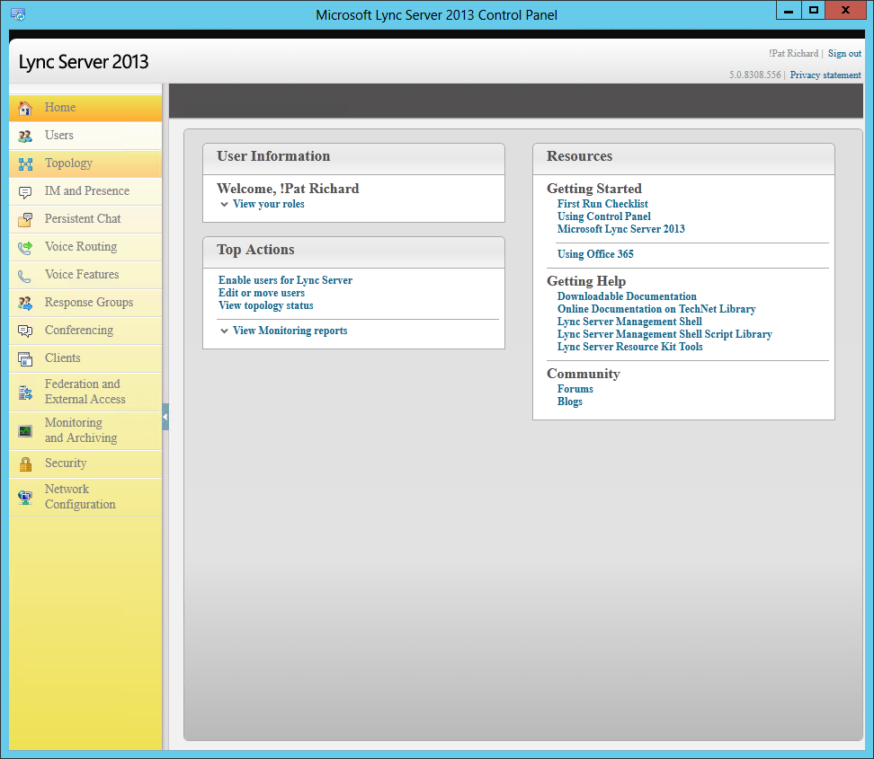Open Monitoring and Archiving section
Viewport: 874px width, 759px height.
click(x=85, y=430)
